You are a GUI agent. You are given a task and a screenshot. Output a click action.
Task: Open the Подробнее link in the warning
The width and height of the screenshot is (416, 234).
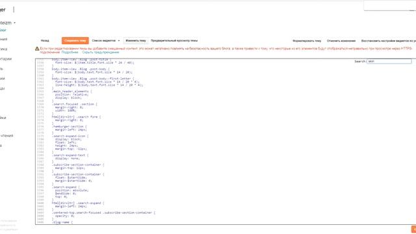point(70,52)
